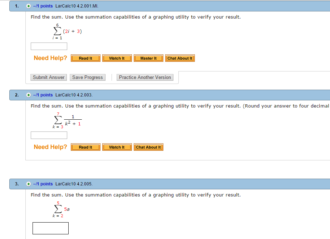Open Chat About It for question 2

(x=148, y=147)
